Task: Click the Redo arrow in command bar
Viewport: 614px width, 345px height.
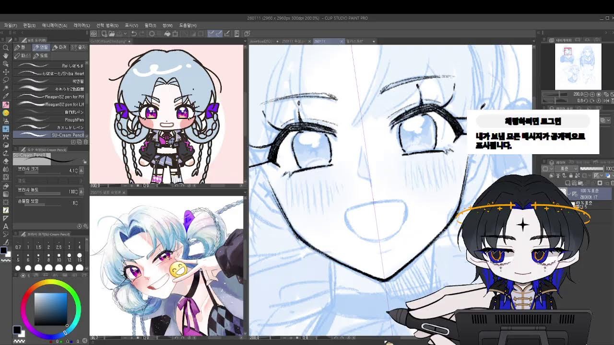Action: (x=142, y=34)
